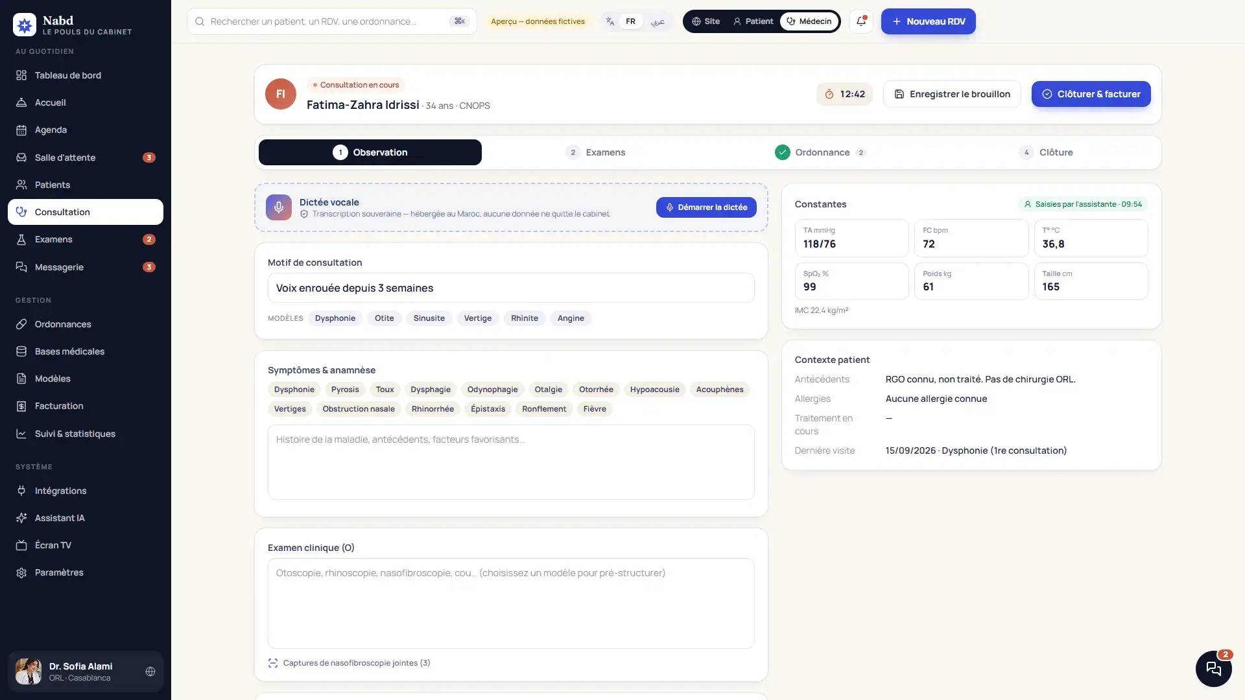Click the patient search field
Viewport: 1245px width, 700px height.
tap(332, 21)
